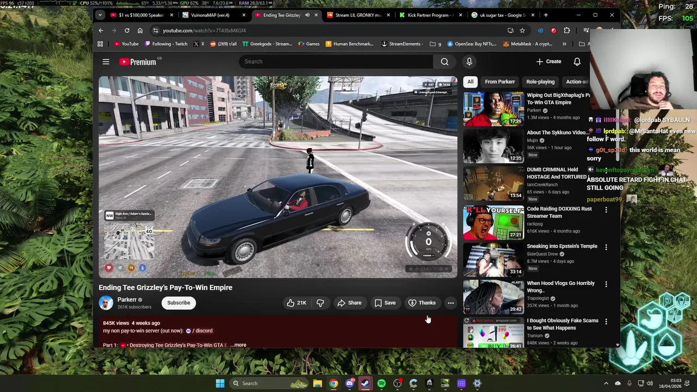
Task: Open Chrome home page button
Action: coord(140,30)
